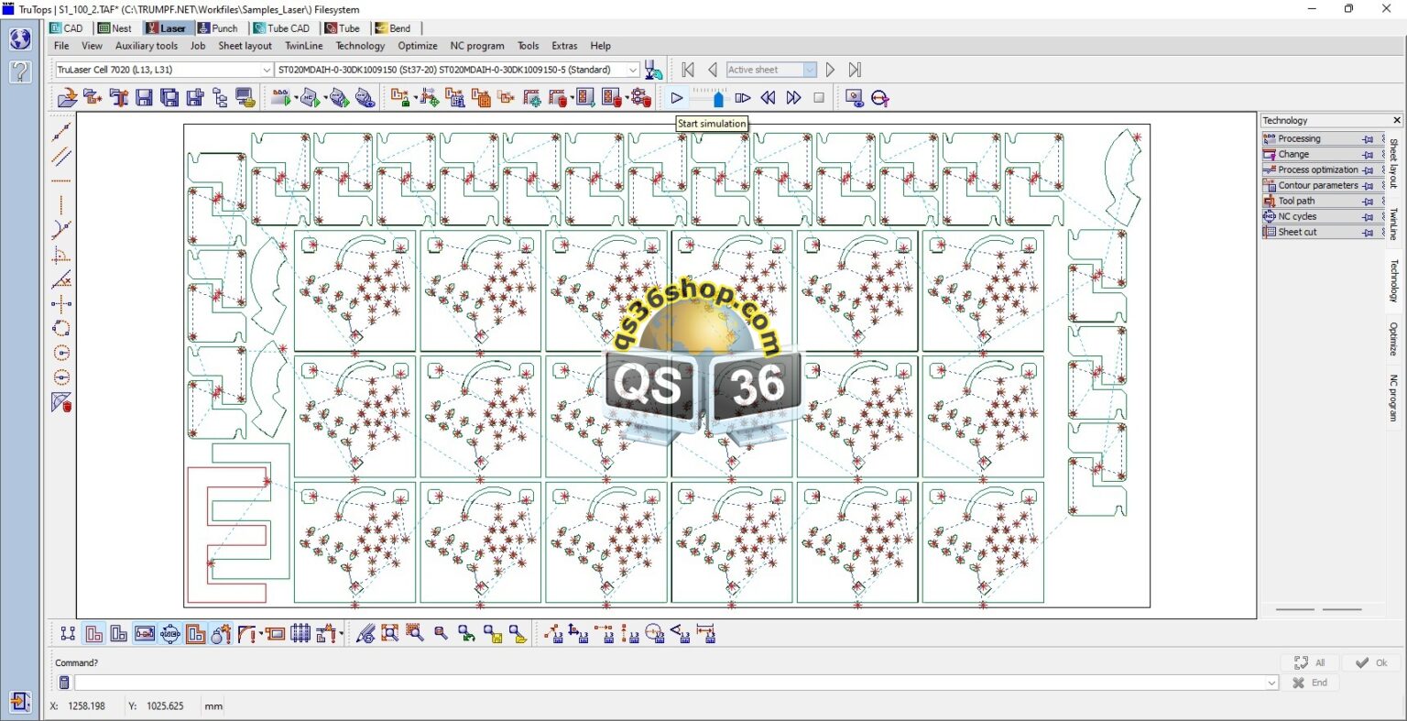Save the current laser job
Viewport: 1407px width, 721px height.
click(144, 98)
